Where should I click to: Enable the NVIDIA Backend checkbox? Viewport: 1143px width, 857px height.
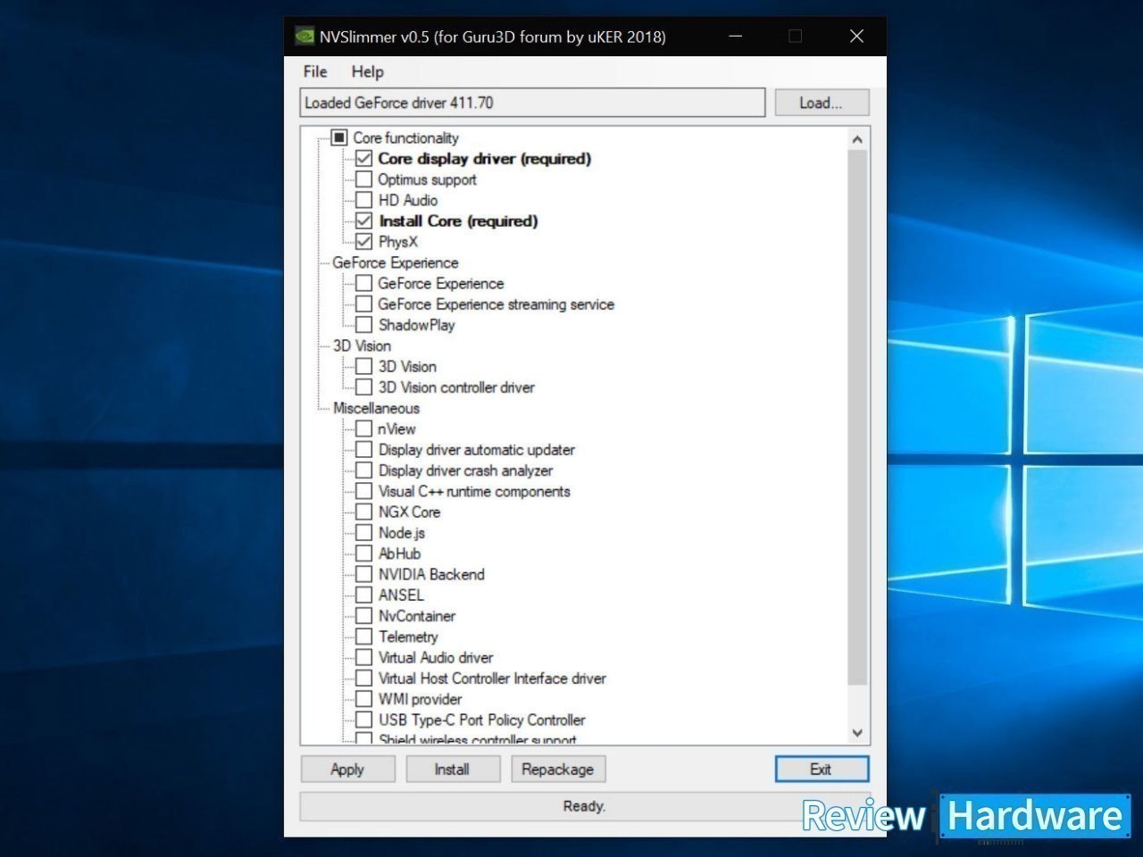(363, 574)
